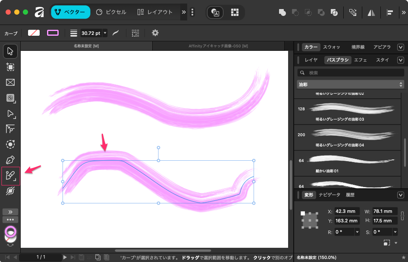Open the Affinityアイキャッチ画像-050 document tab

click(218, 46)
